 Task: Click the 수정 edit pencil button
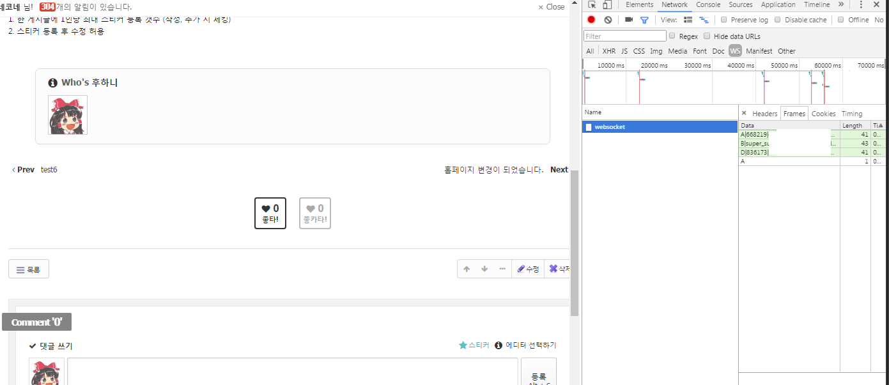coord(528,269)
